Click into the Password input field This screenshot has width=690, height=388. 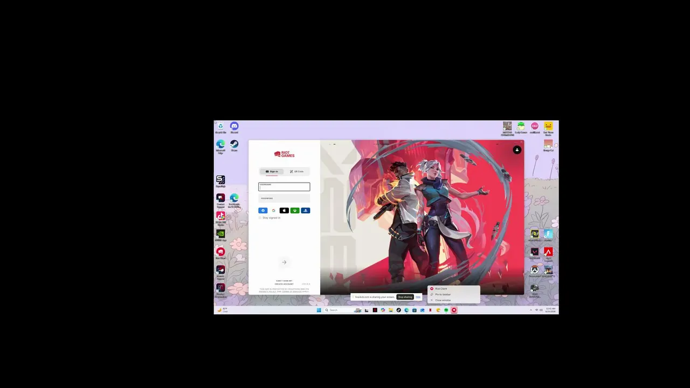click(x=284, y=199)
